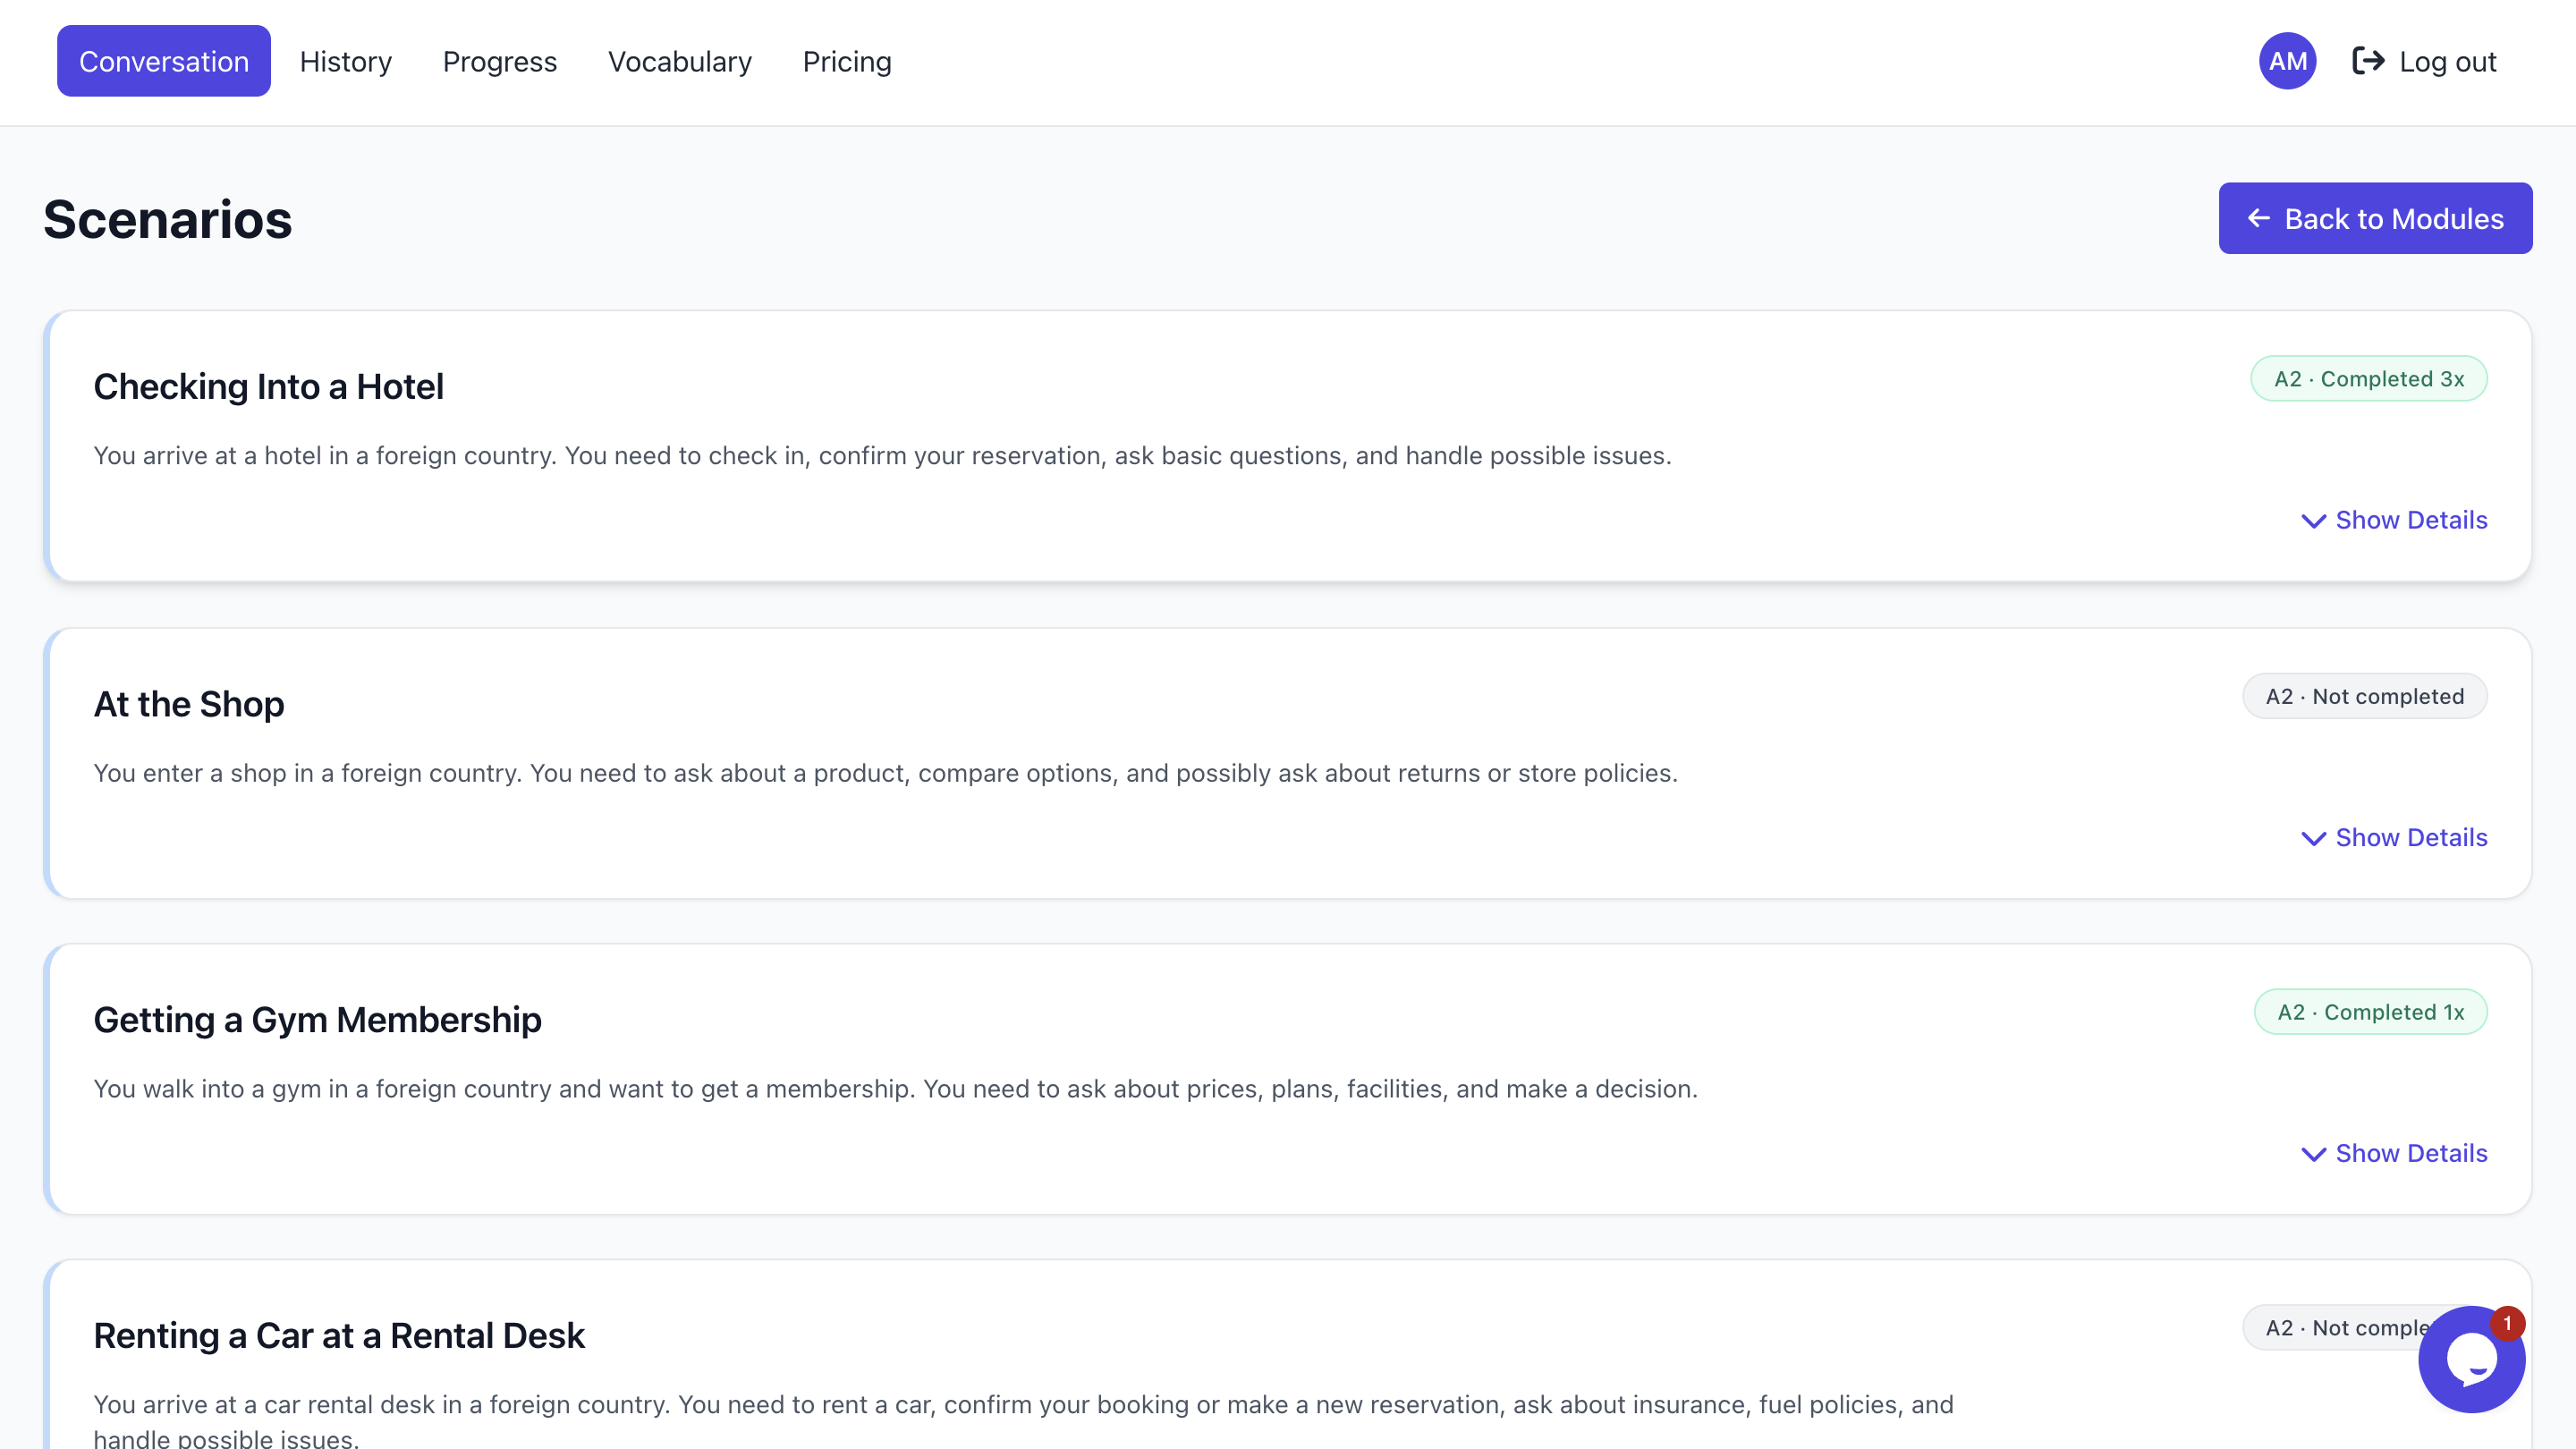
Task: Expand details for Checking Into a Hotel
Action: click(2394, 520)
